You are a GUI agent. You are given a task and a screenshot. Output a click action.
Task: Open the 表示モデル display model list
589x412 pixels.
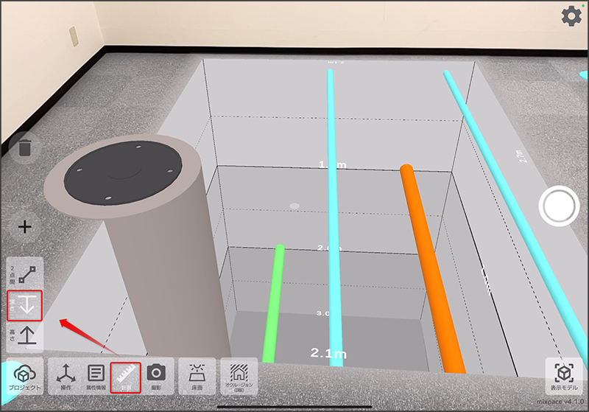click(563, 376)
